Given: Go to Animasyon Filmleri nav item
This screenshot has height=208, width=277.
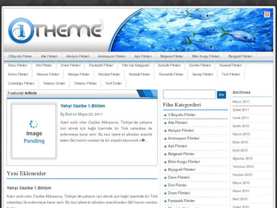Looking at the screenshot, I should (x=112, y=56).
